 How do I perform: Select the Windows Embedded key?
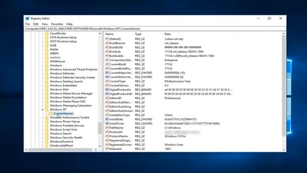(x=63, y=86)
